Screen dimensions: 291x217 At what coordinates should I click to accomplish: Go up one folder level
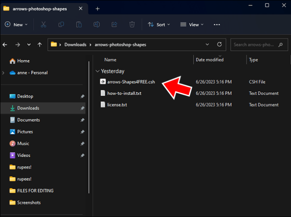click(40, 44)
